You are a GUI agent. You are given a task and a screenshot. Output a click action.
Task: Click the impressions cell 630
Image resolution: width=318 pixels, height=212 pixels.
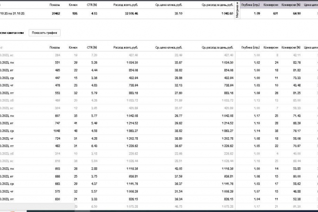pyautogui.click(x=57, y=199)
